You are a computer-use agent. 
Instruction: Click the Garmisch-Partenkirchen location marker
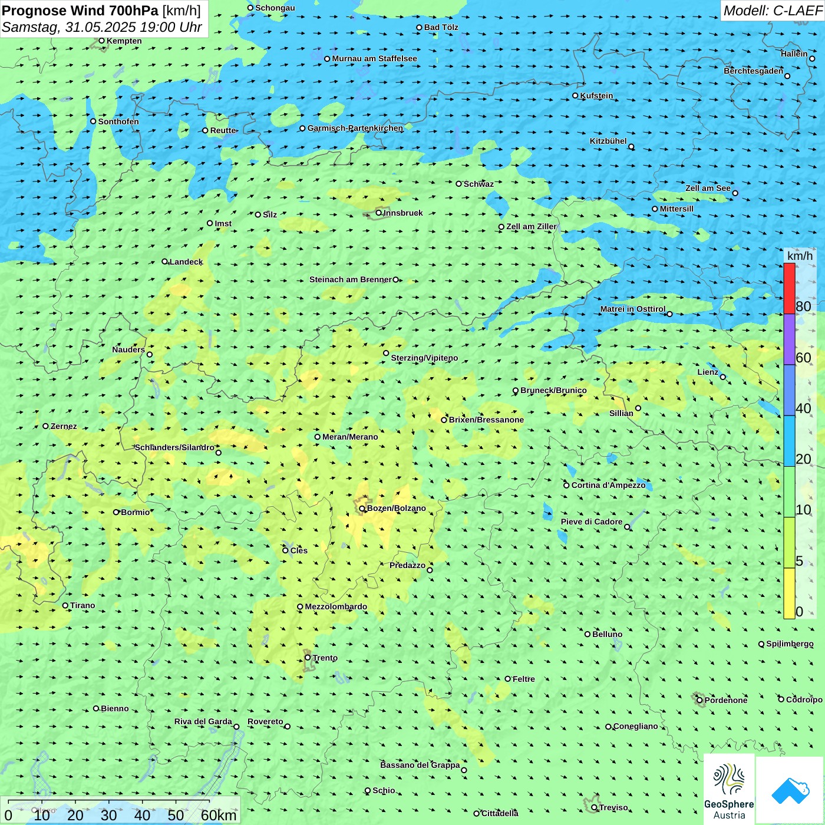[302, 128]
